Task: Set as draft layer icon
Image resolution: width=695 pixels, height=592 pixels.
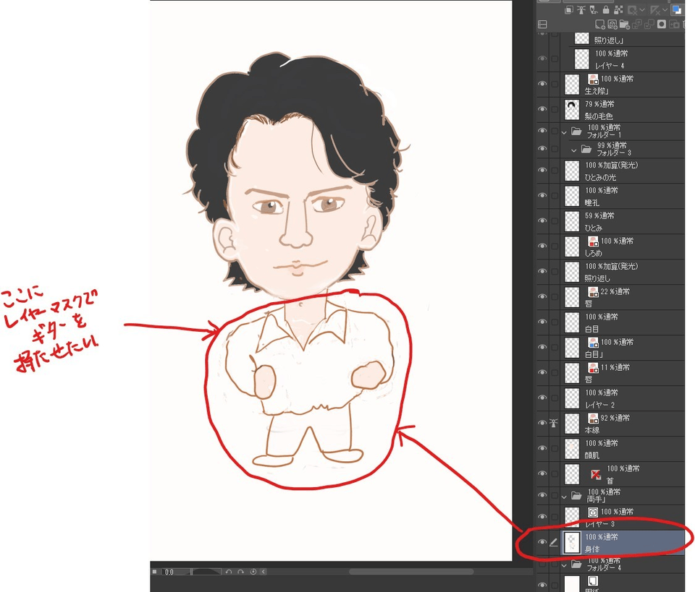Action: [594, 9]
